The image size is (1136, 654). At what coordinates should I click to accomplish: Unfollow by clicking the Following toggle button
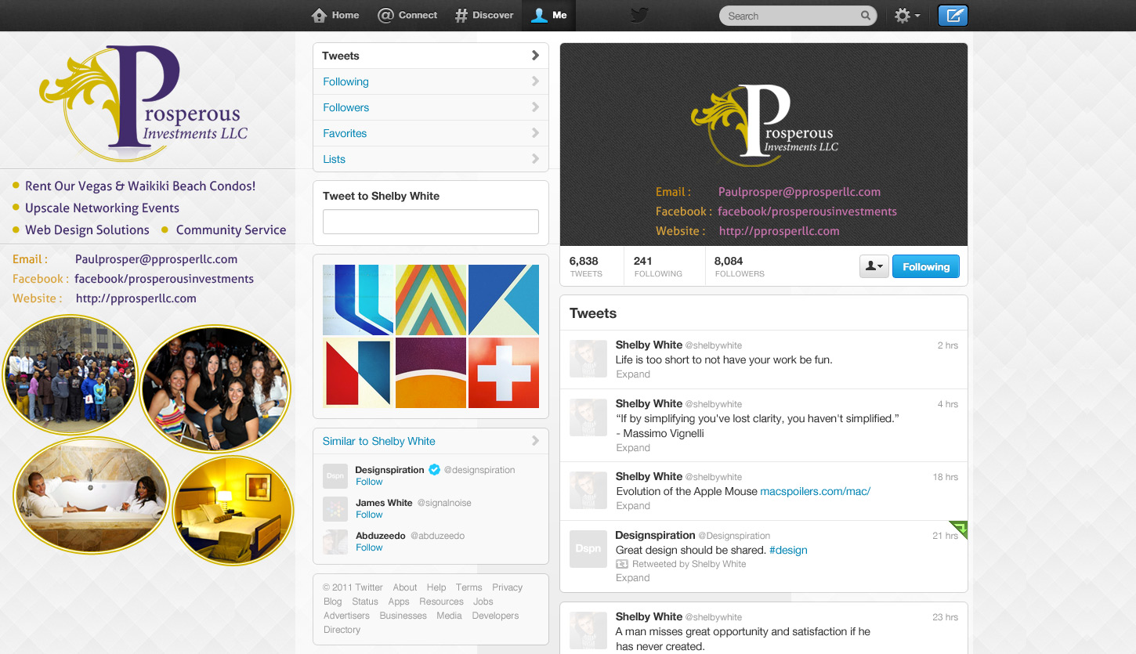tap(925, 266)
